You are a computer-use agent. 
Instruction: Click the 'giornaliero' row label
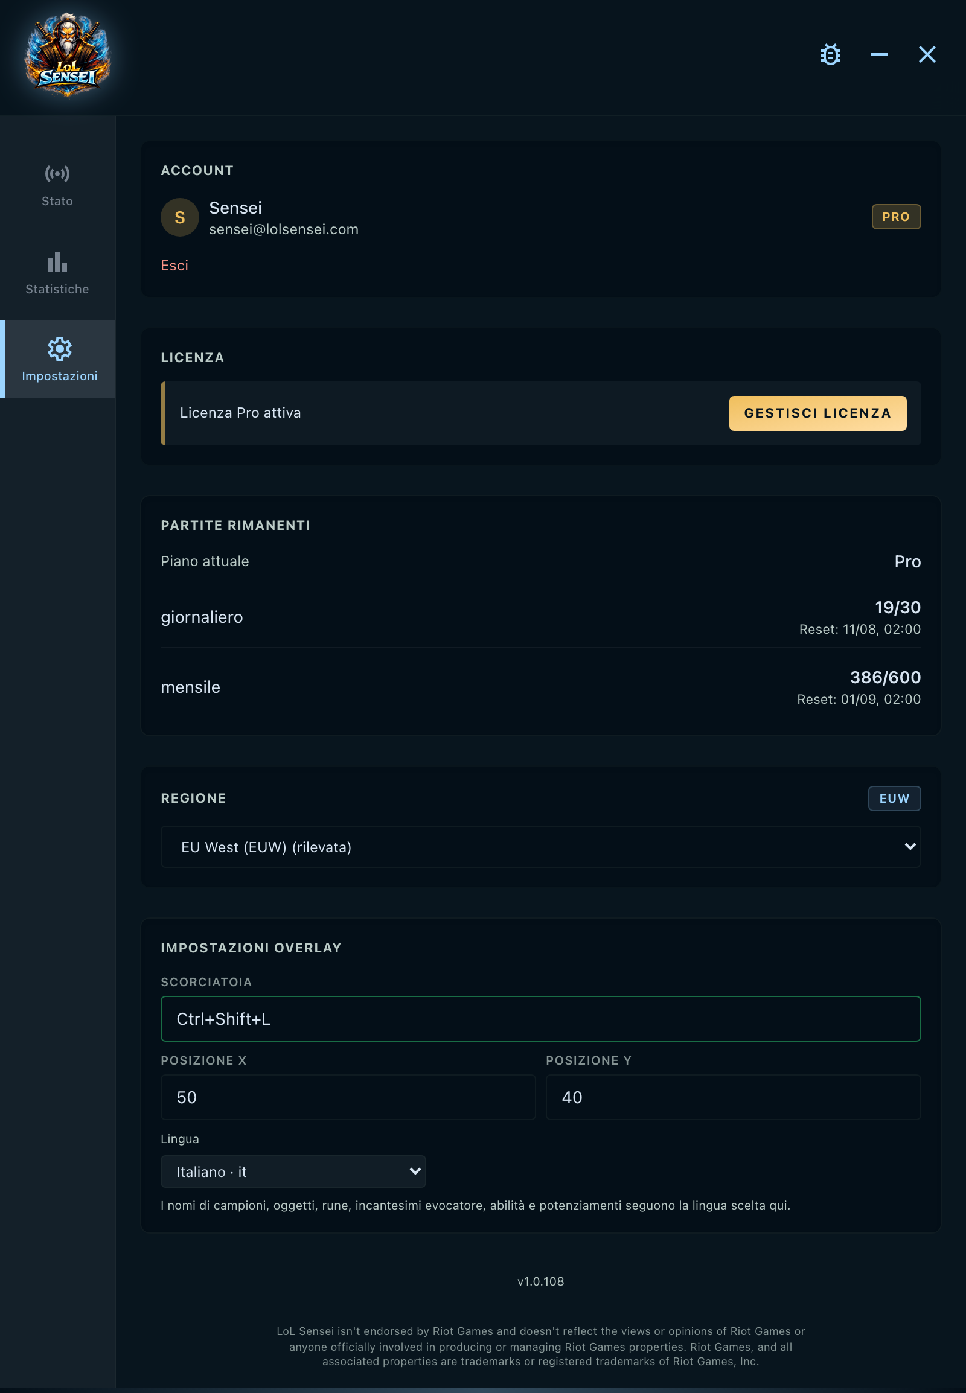click(x=202, y=617)
